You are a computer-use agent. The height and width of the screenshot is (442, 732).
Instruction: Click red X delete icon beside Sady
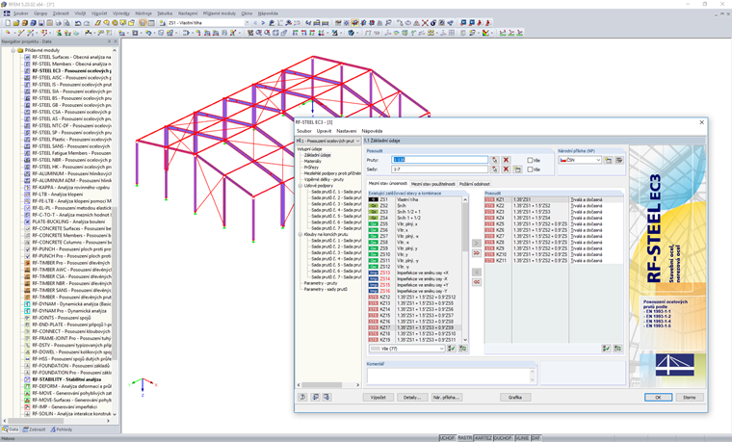coord(506,169)
